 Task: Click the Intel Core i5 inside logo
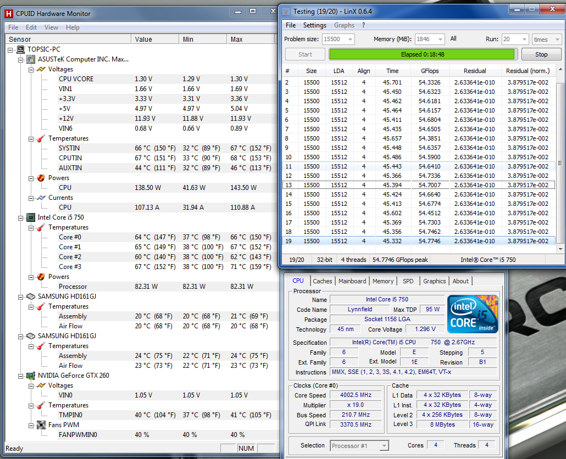[473, 314]
